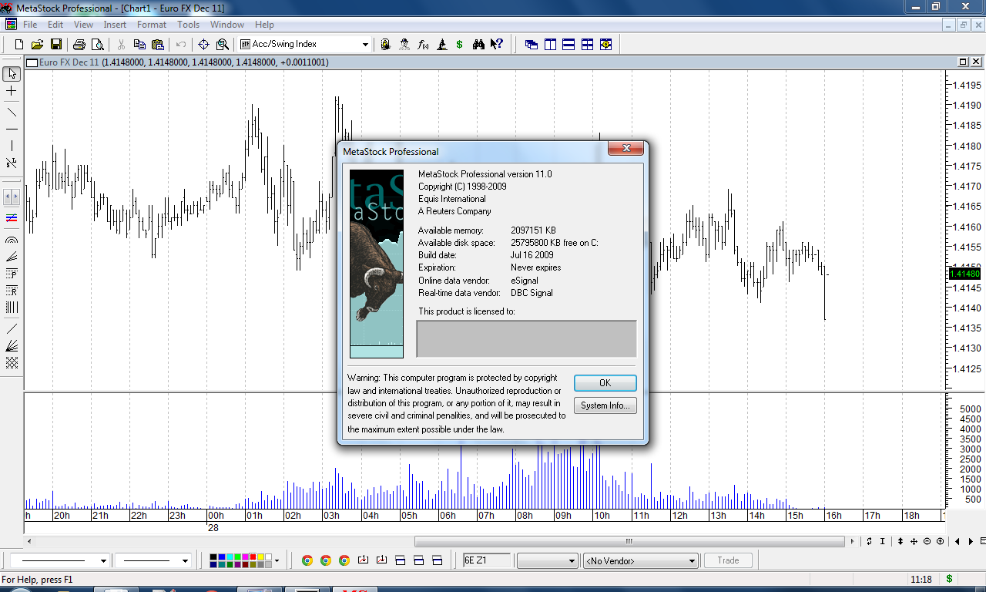This screenshot has height=592, width=986.
Task: Expand the Acc/Swing Index indicator dropdown
Action: tap(365, 45)
